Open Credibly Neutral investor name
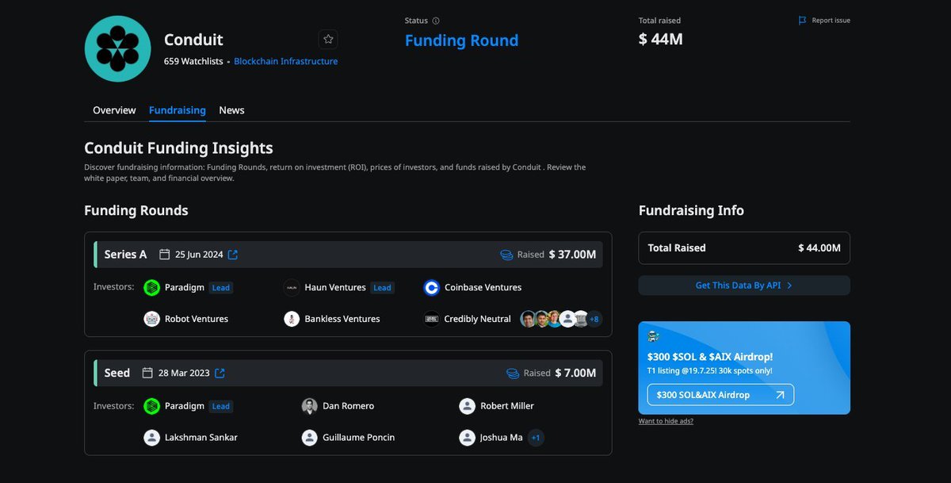 [x=477, y=319]
